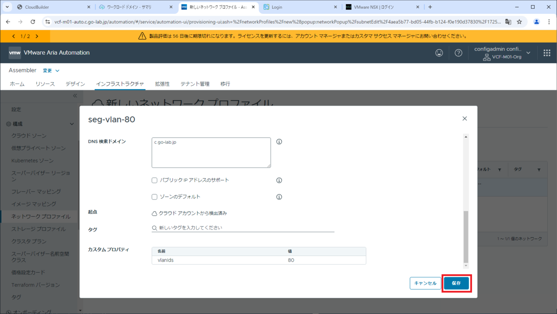The width and height of the screenshot is (557, 314).
Task: Switch to the CloudBuilder browser tab
Action: point(55,7)
